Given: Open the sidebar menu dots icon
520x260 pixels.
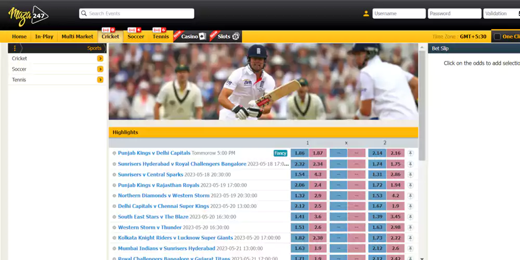Looking at the screenshot, I should pos(15,48).
